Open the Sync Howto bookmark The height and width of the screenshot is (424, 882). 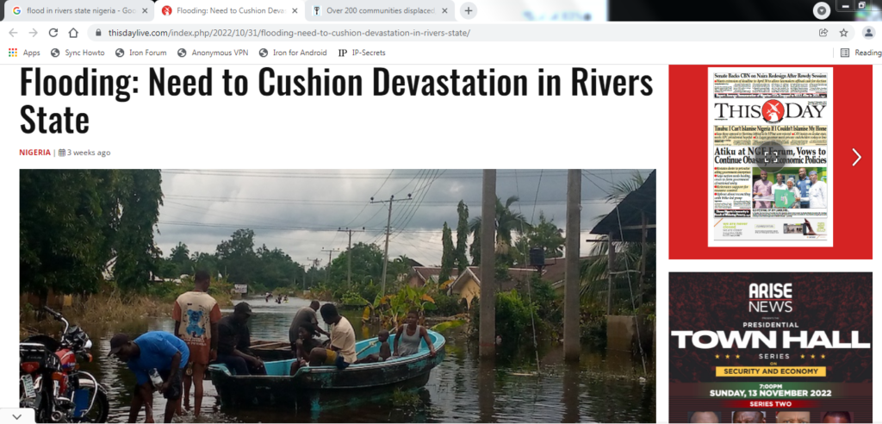pos(78,53)
